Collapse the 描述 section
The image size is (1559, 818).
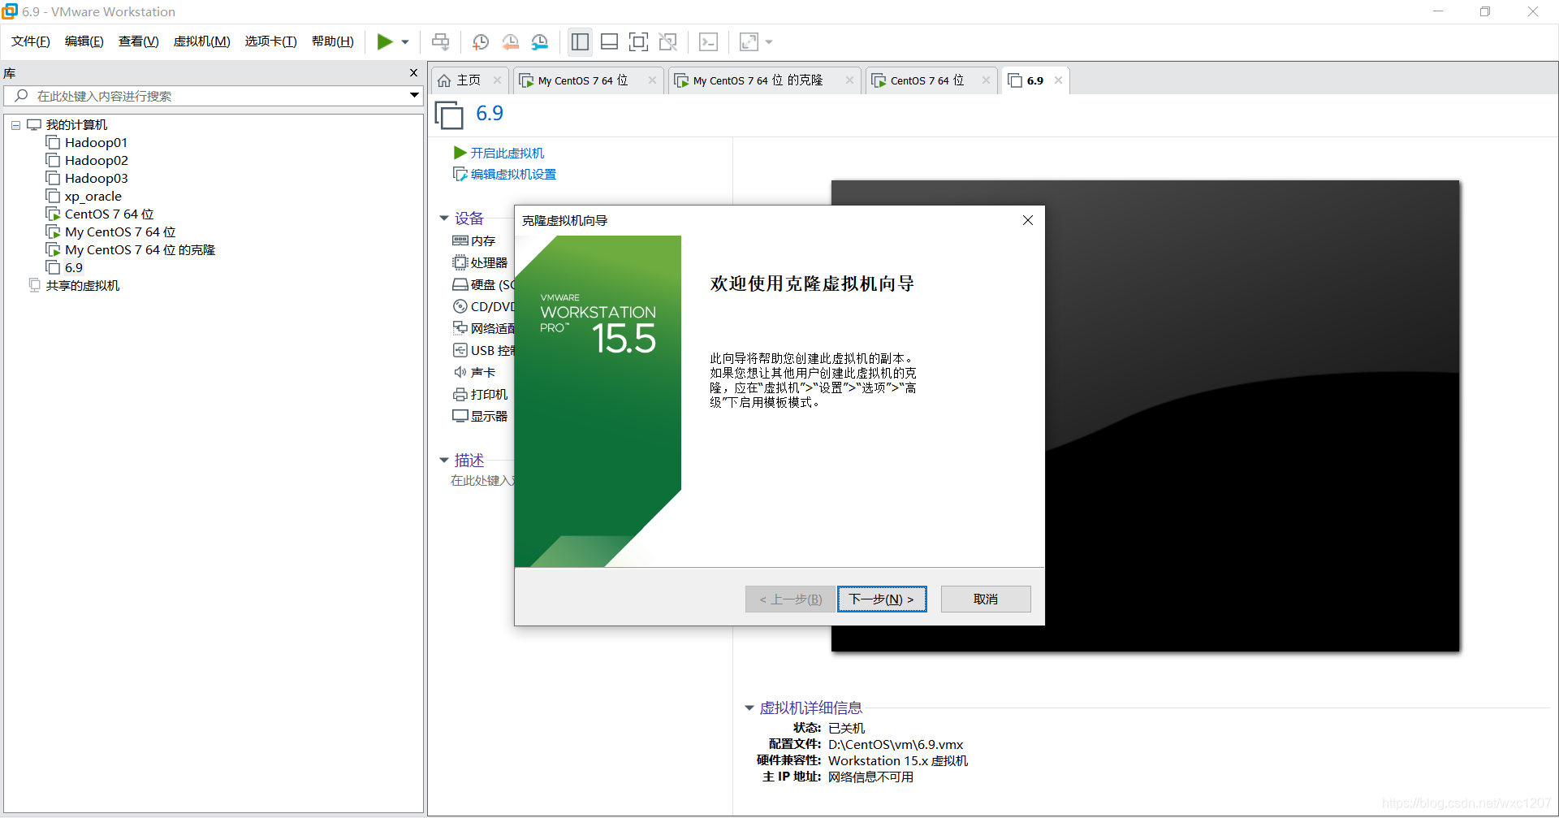tap(444, 460)
